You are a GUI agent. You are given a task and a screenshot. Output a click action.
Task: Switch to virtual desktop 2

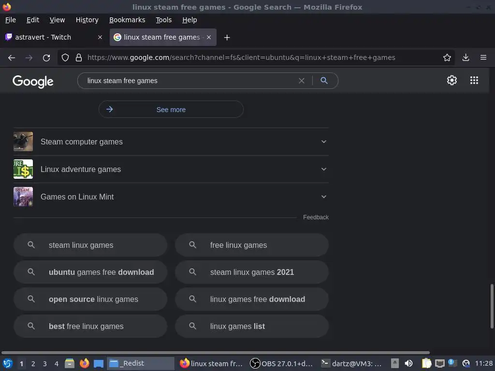tap(33, 364)
